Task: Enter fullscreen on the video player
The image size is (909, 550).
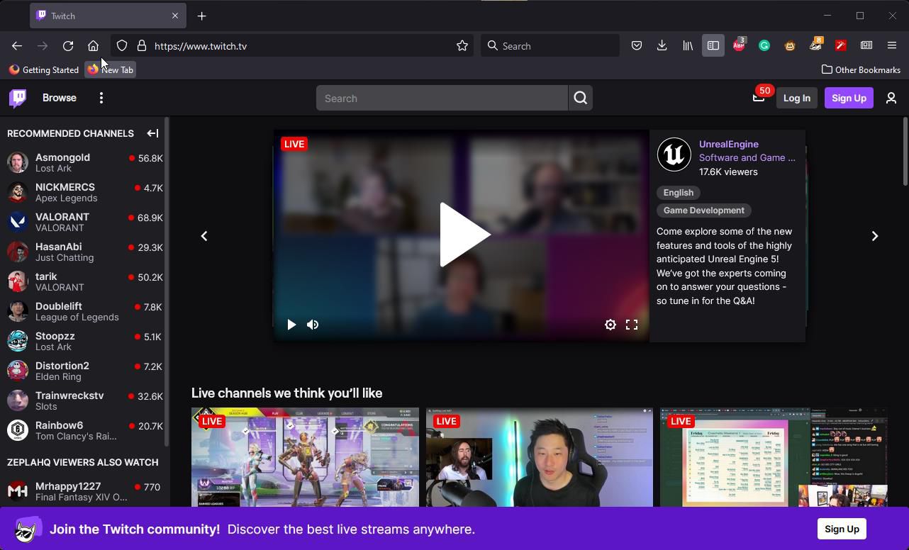Action: pyautogui.click(x=632, y=325)
